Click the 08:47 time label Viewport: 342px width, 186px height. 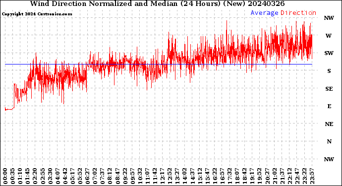[117, 176]
